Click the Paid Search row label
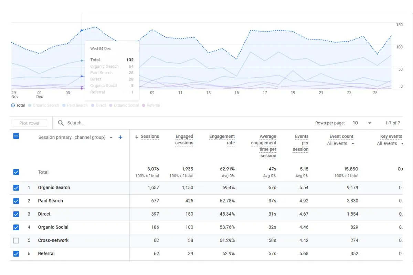 pos(51,201)
